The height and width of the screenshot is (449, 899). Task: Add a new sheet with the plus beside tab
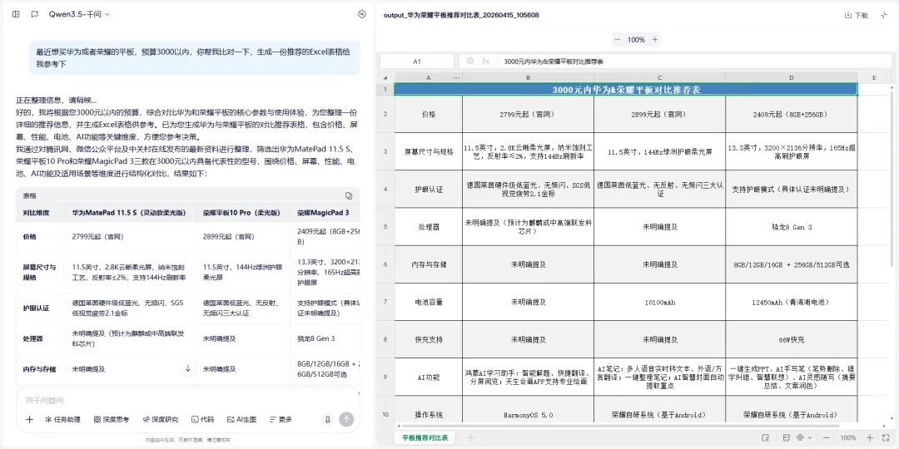470,437
